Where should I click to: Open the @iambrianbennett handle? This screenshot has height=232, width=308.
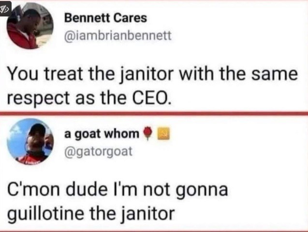[117, 36]
